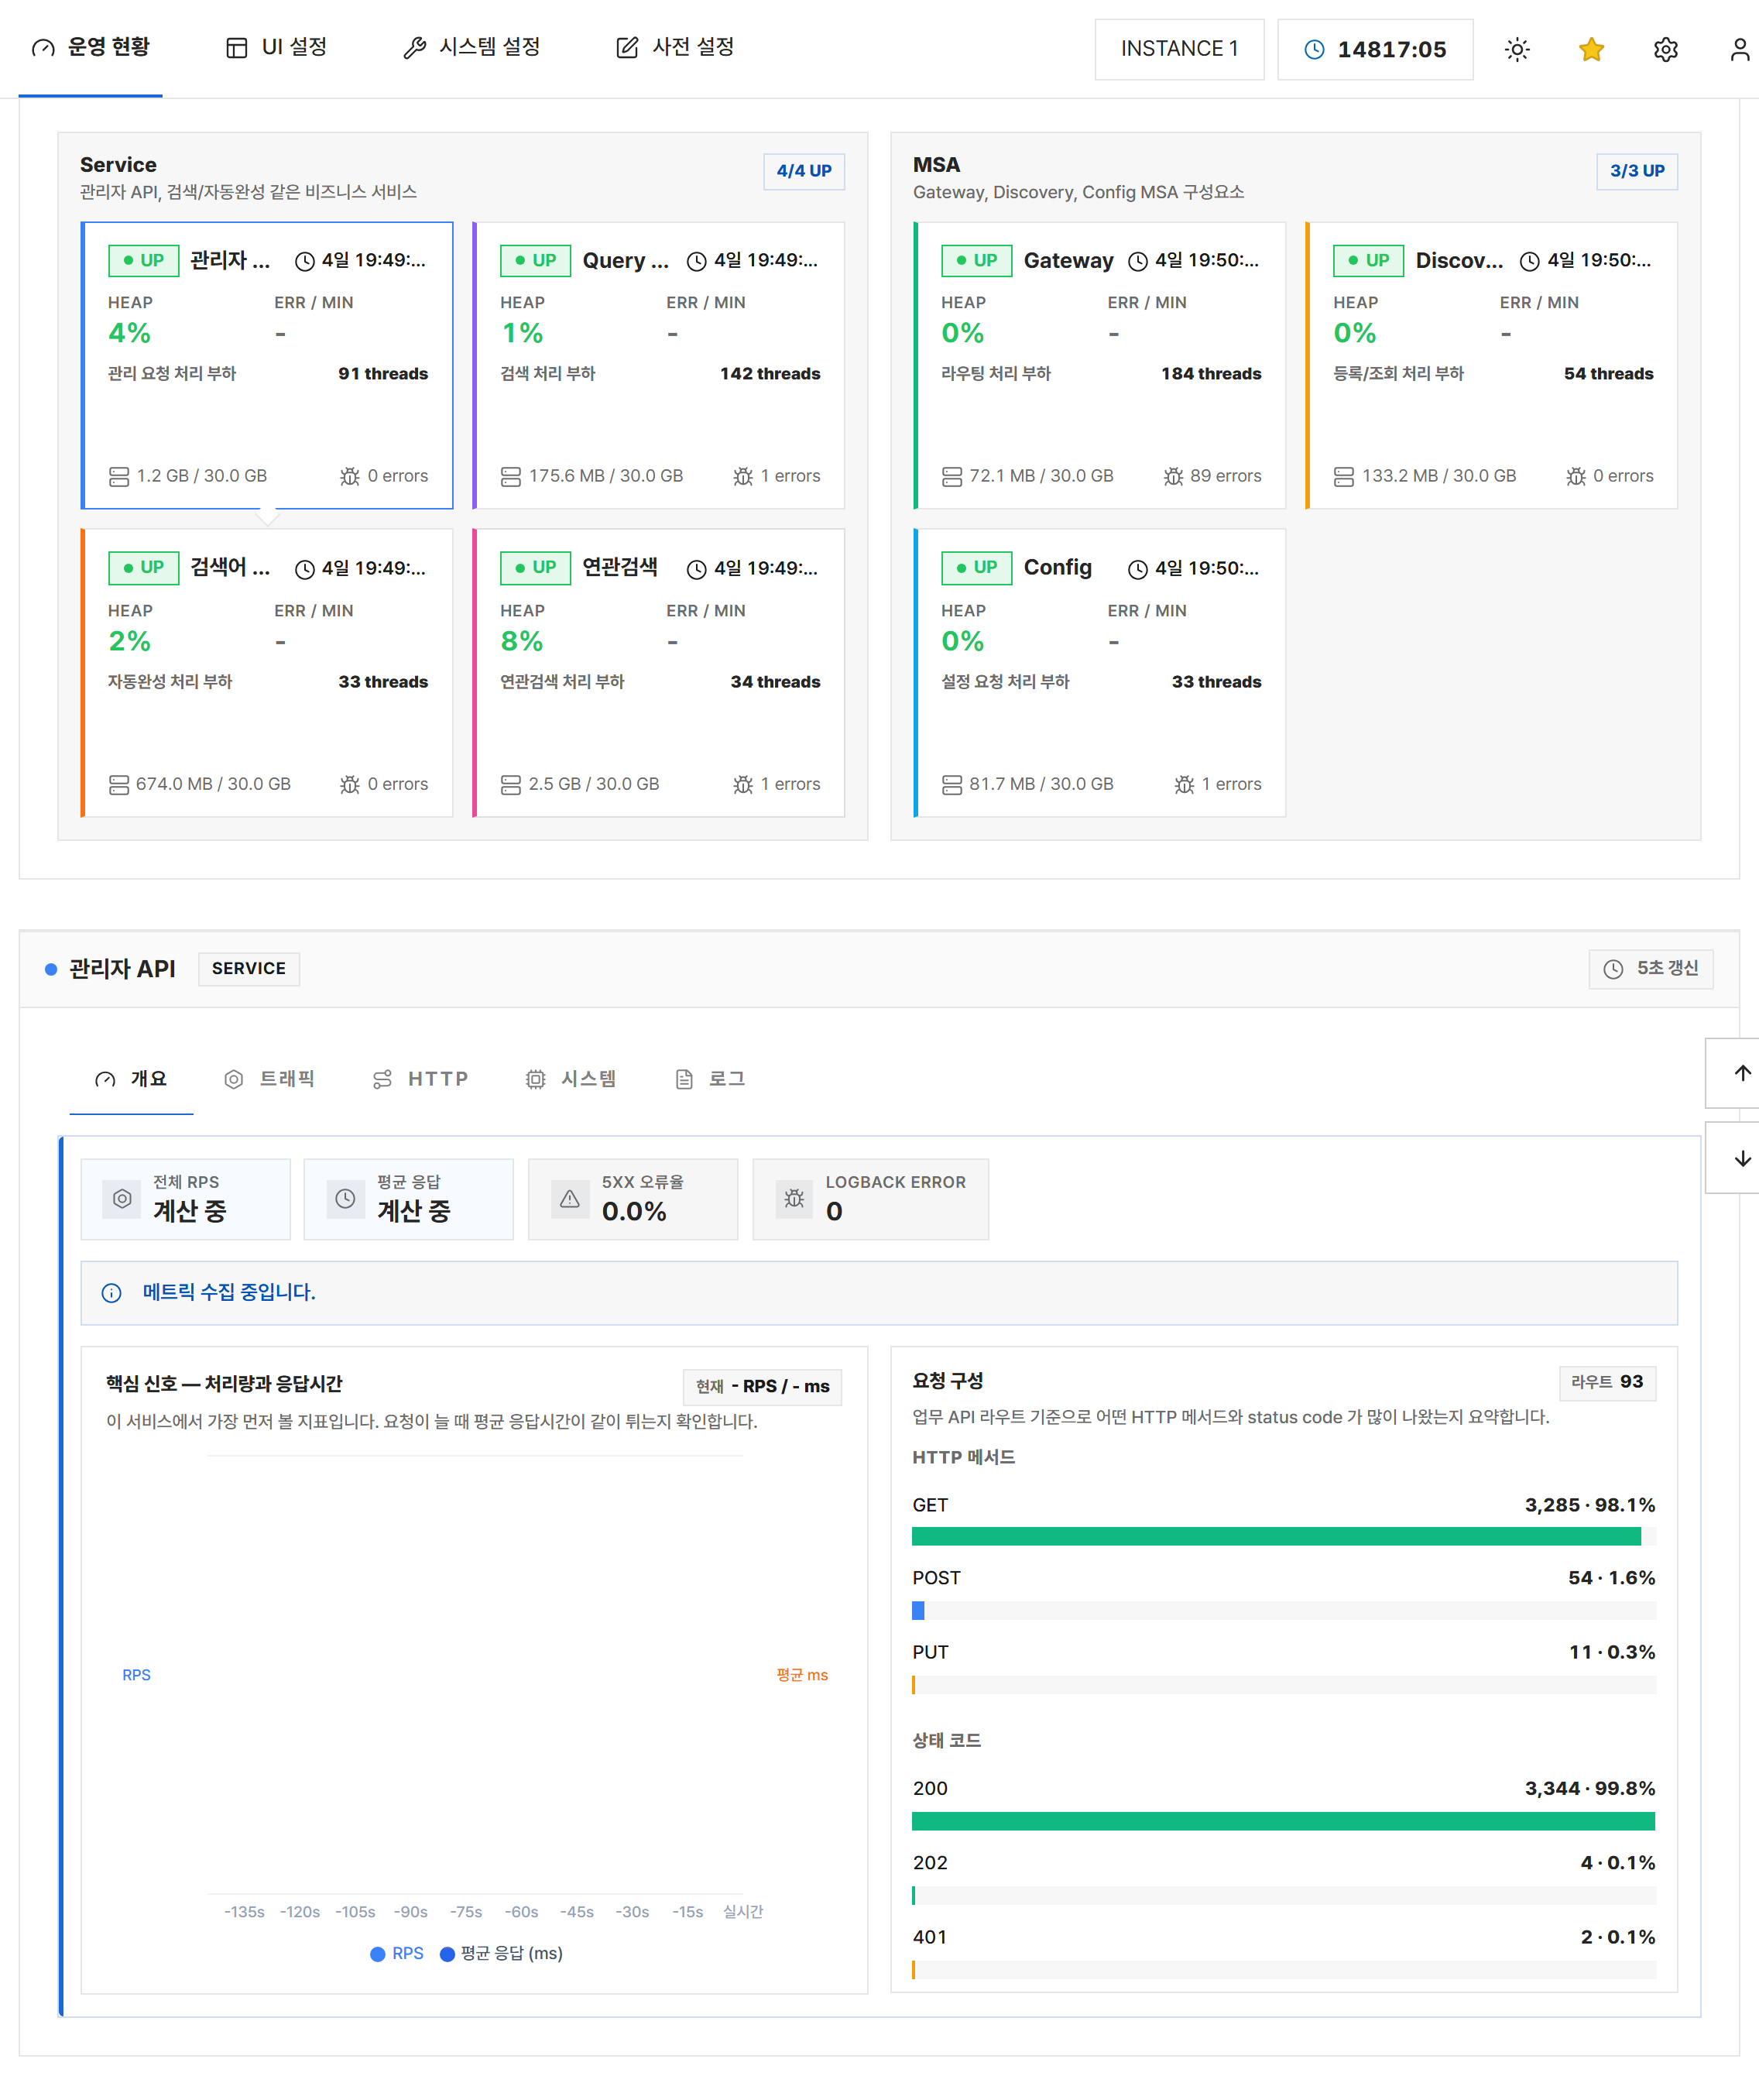The width and height of the screenshot is (1759, 2100).
Task: Click the bug icon in Discovery card
Action: click(1576, 476)
